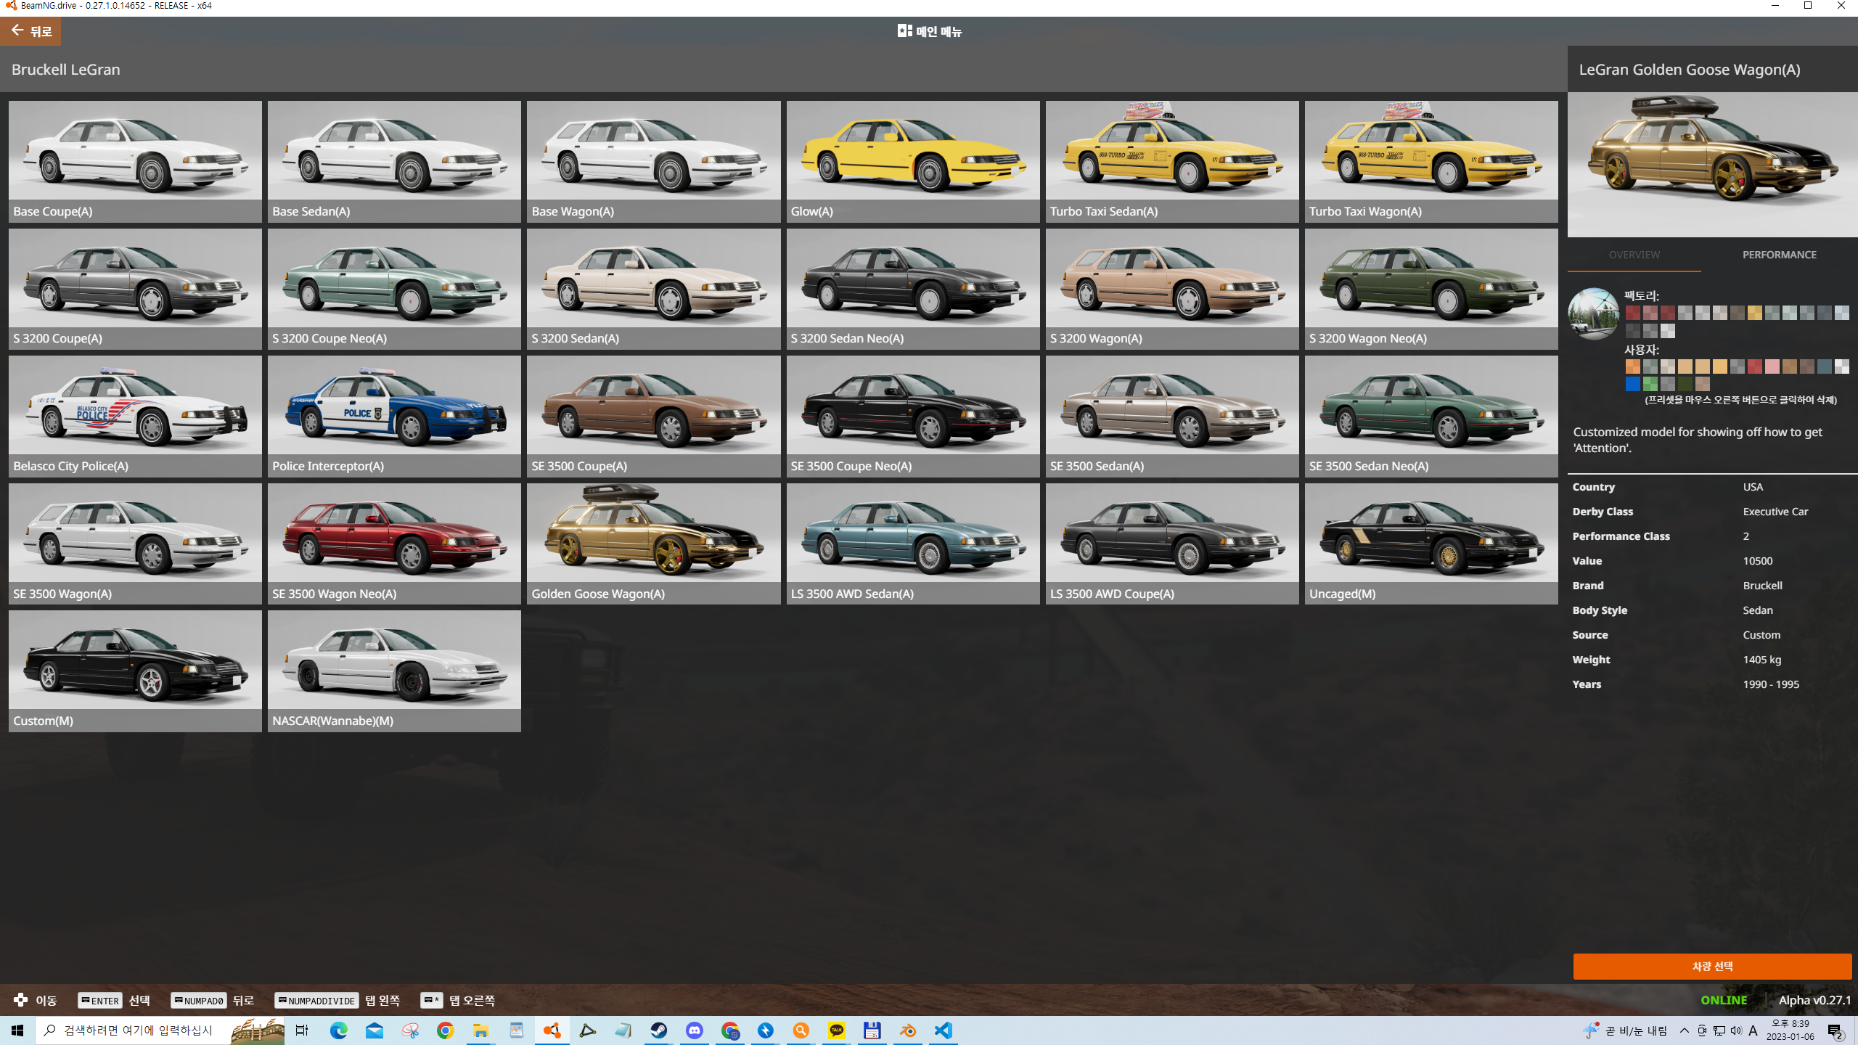Select the NASCAR(Wannabe)(M) car tile
Screen dimensions: 1858x1045
(x=394, y=670)
